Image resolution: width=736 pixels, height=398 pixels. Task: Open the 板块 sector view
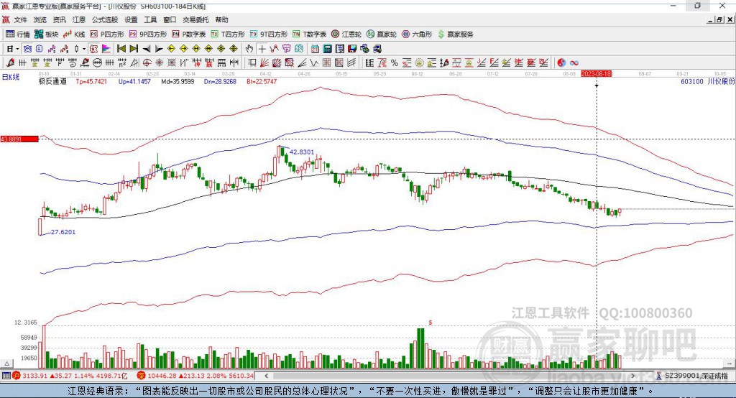47,34
